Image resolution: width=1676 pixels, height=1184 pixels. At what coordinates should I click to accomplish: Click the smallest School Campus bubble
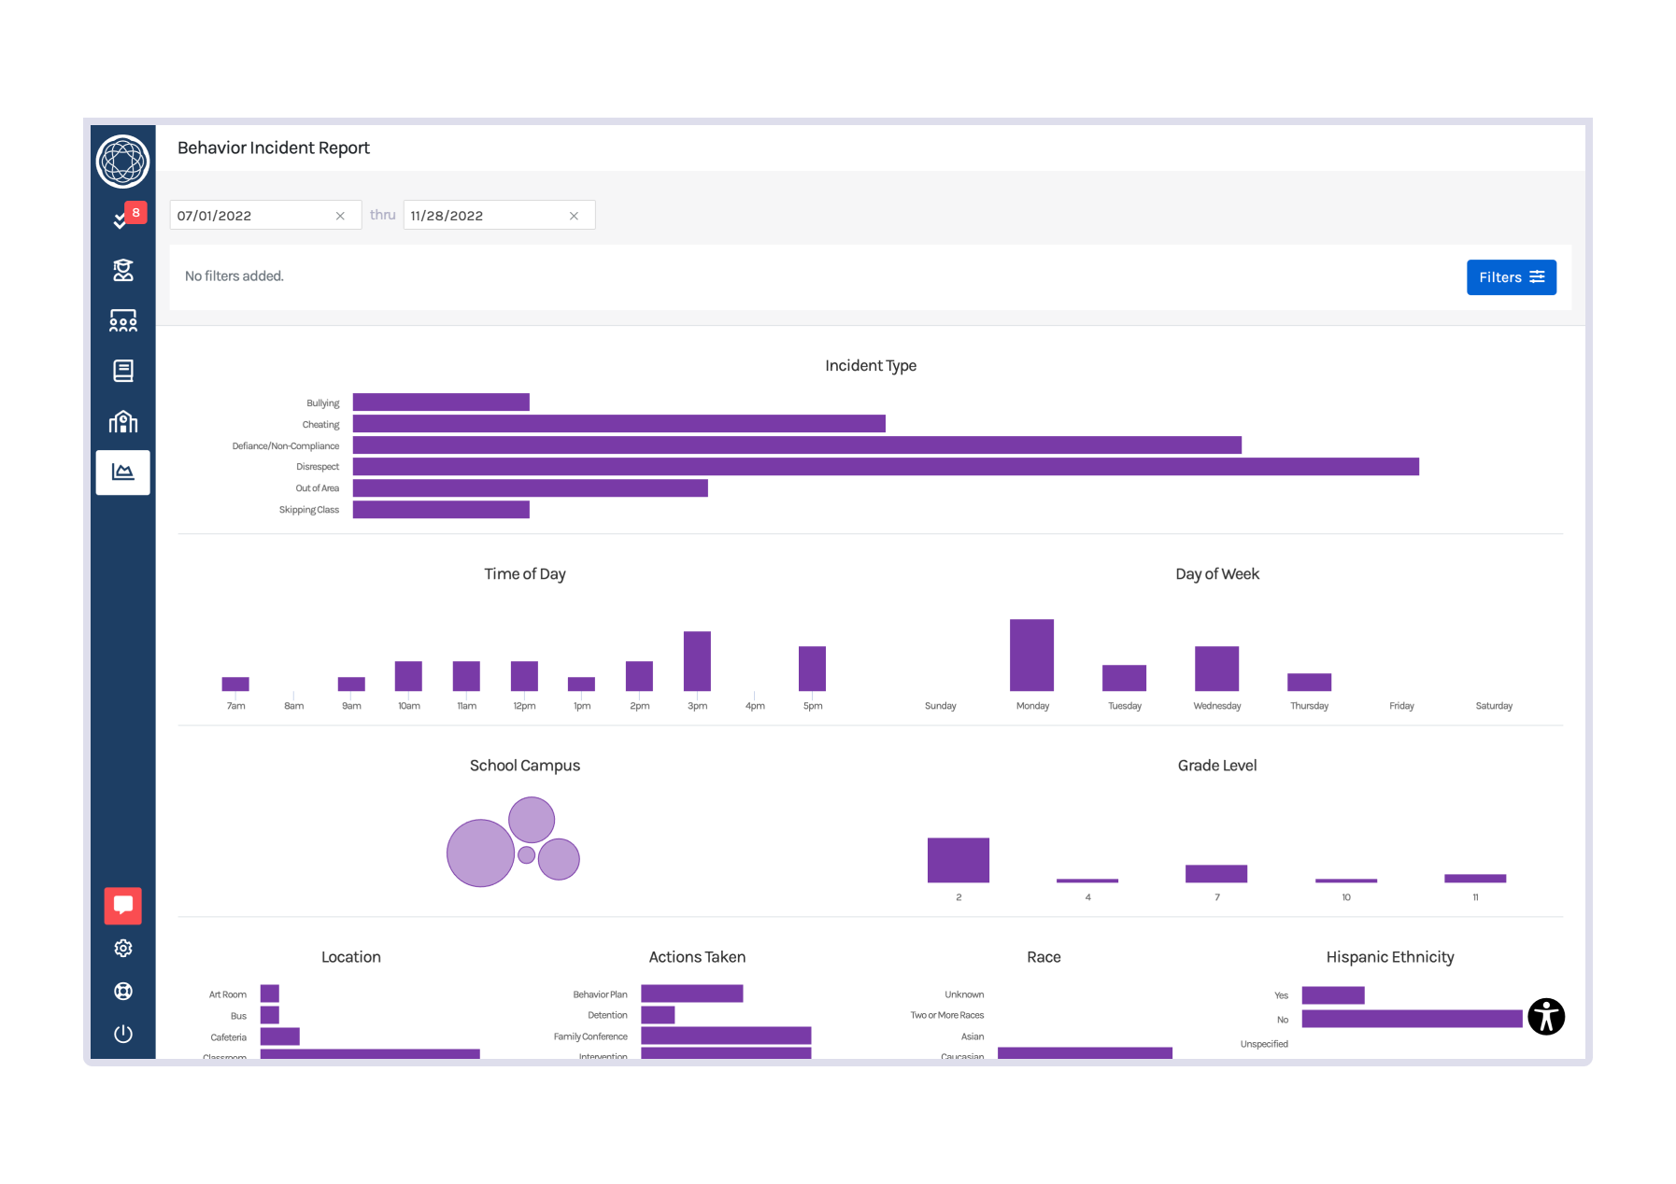click(527, 854)
